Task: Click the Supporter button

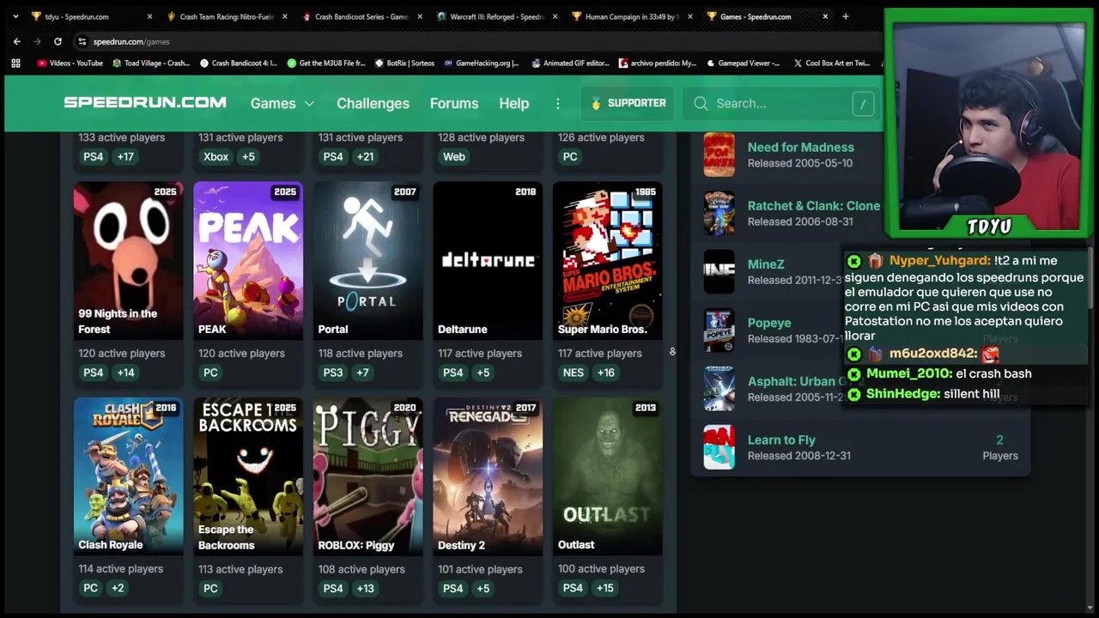Action: (628, 103)
